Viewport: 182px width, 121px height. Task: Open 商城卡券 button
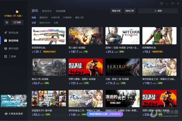tap(116, 11)
